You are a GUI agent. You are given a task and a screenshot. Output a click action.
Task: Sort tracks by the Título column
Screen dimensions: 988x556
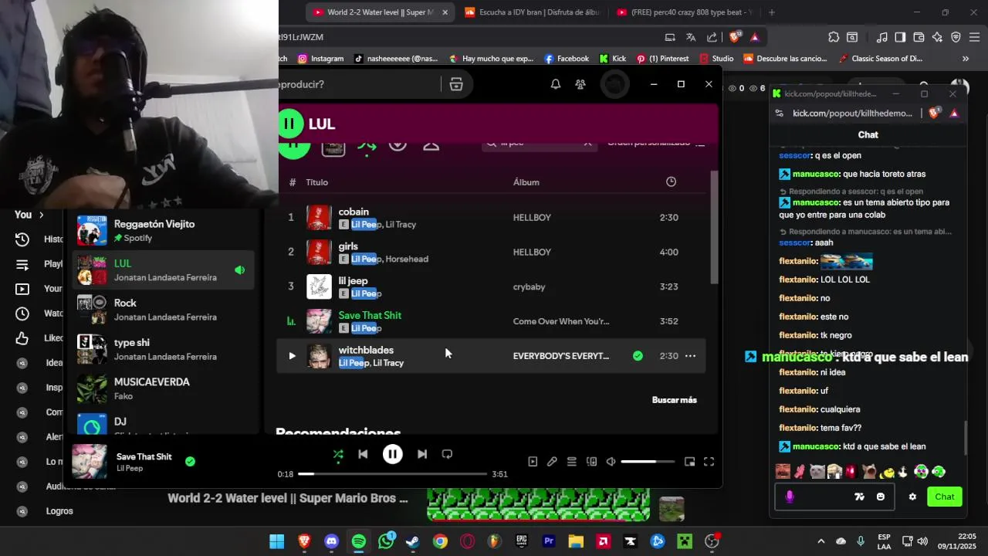316,182
